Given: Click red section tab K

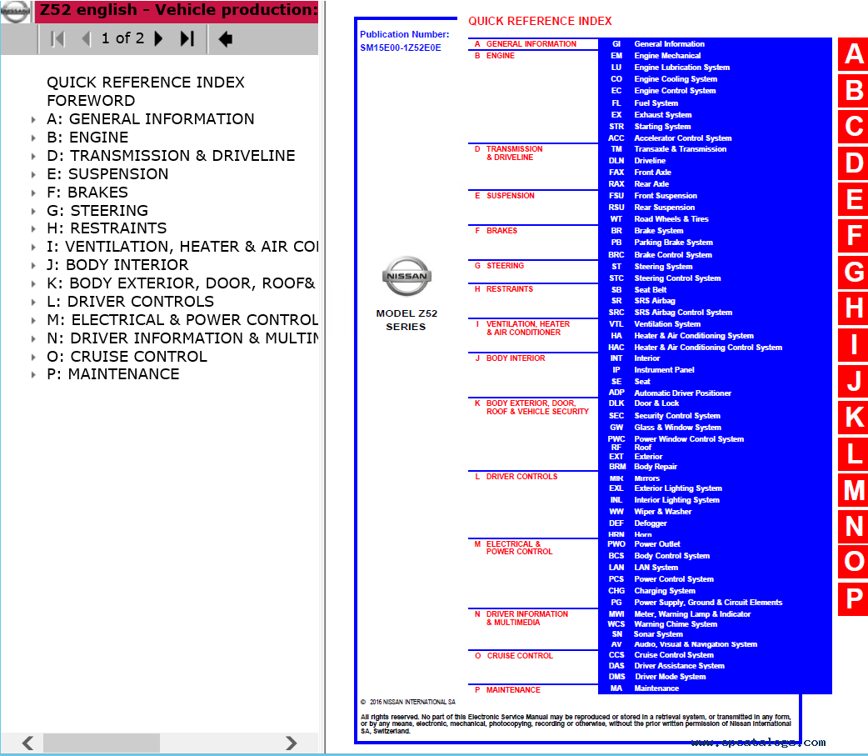Looking at the screenshot, I should (x=854, y=417).
